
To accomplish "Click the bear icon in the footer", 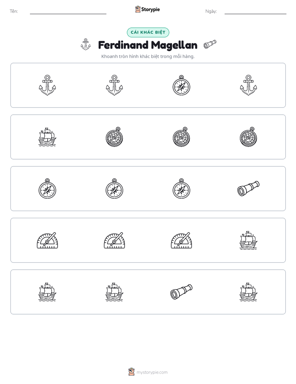I will coord(131,372).
